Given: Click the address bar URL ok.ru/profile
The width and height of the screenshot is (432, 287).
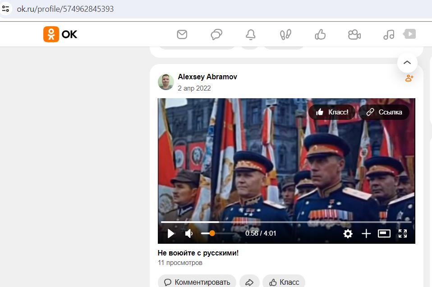Looking at the screenshot, I should tap(65, 9).
